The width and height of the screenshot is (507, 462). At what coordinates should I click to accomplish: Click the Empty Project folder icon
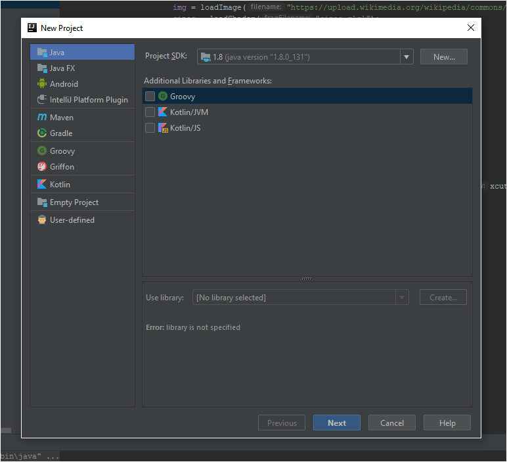(42, 202)
